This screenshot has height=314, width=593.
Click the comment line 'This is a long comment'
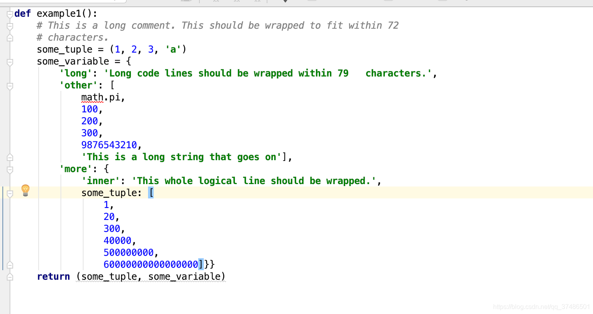click(218, 26)
